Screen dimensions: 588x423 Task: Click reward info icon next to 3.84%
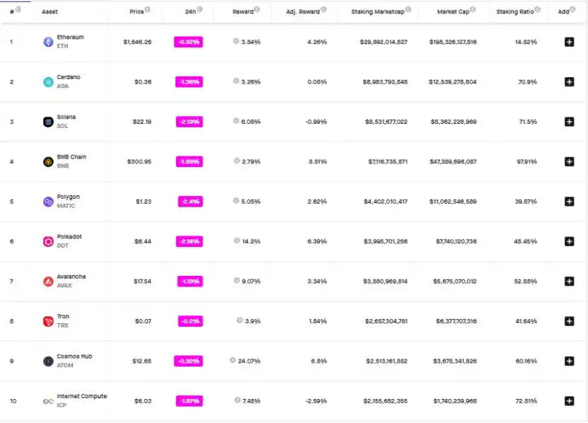click(236, 41)
